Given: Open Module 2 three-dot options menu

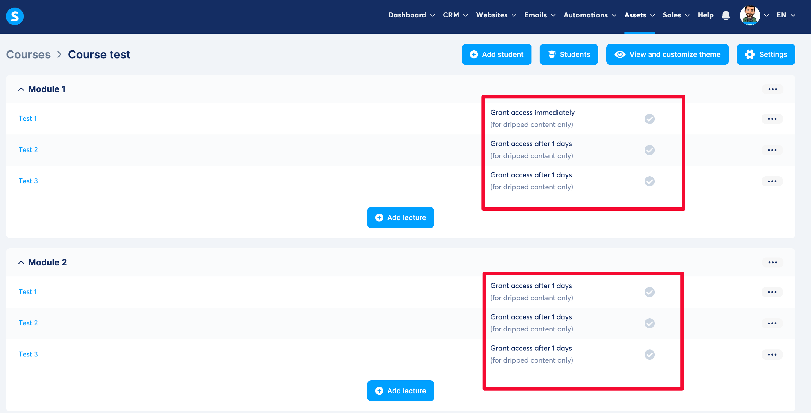Looking at the screenshot, I should tap(772, 262).
